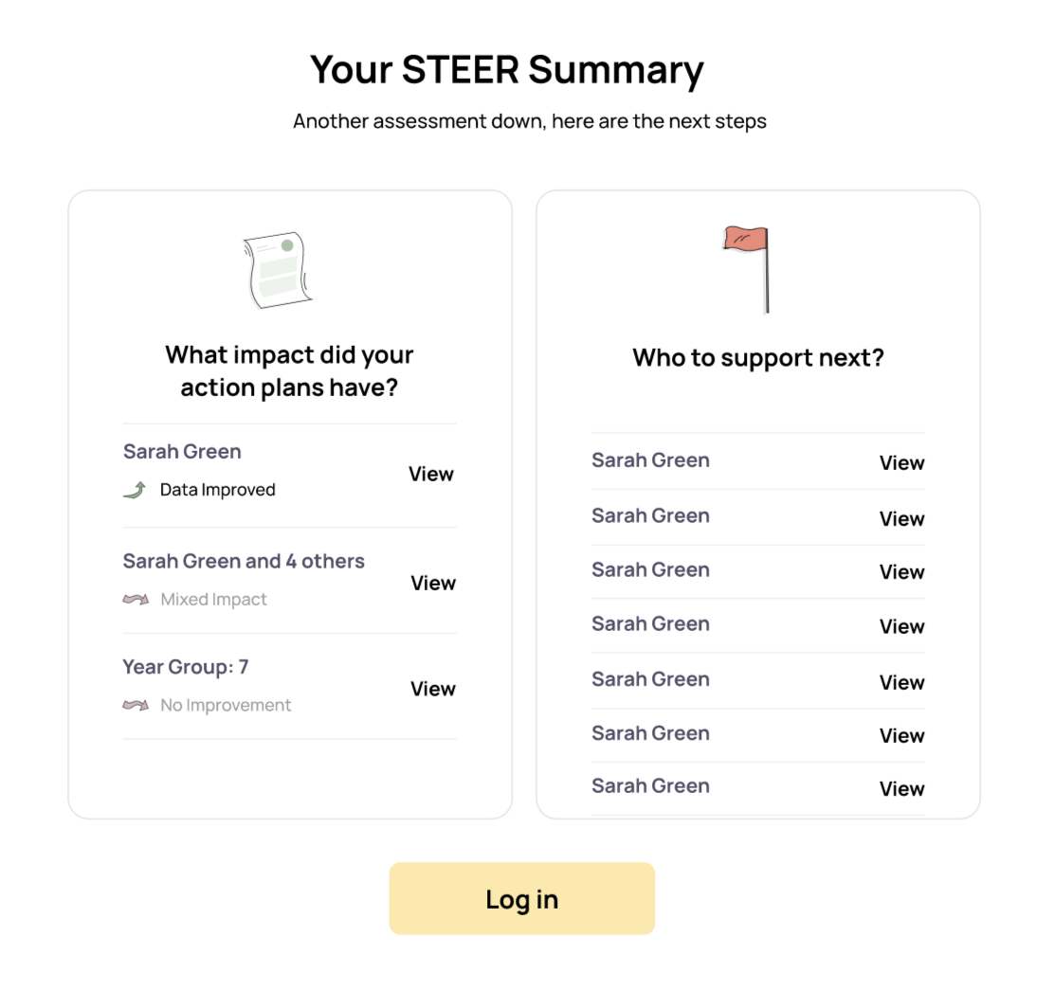Open the sixth Sarah Green support View link
1054x991 pixels.
coord(902,736)
